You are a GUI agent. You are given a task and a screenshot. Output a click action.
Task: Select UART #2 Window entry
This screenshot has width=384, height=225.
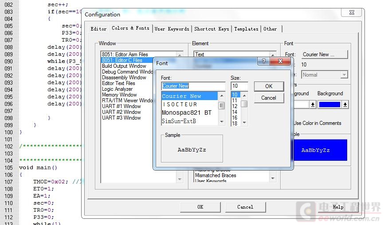point(127,112)
